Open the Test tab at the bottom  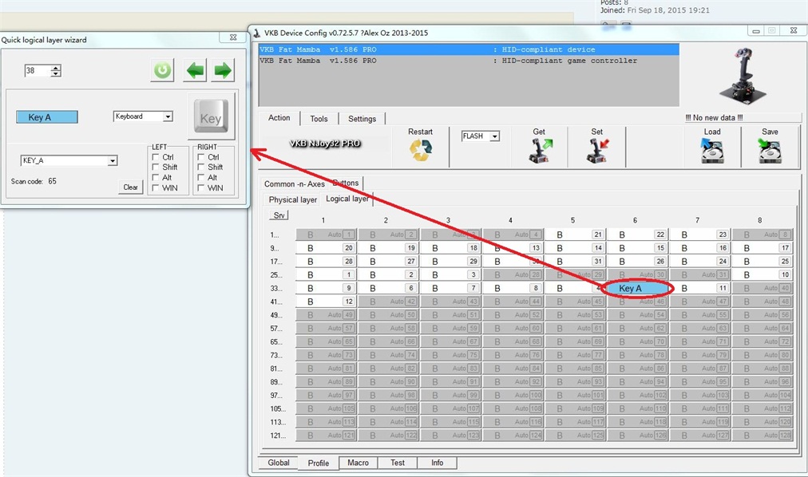click(x=398, y=463)
